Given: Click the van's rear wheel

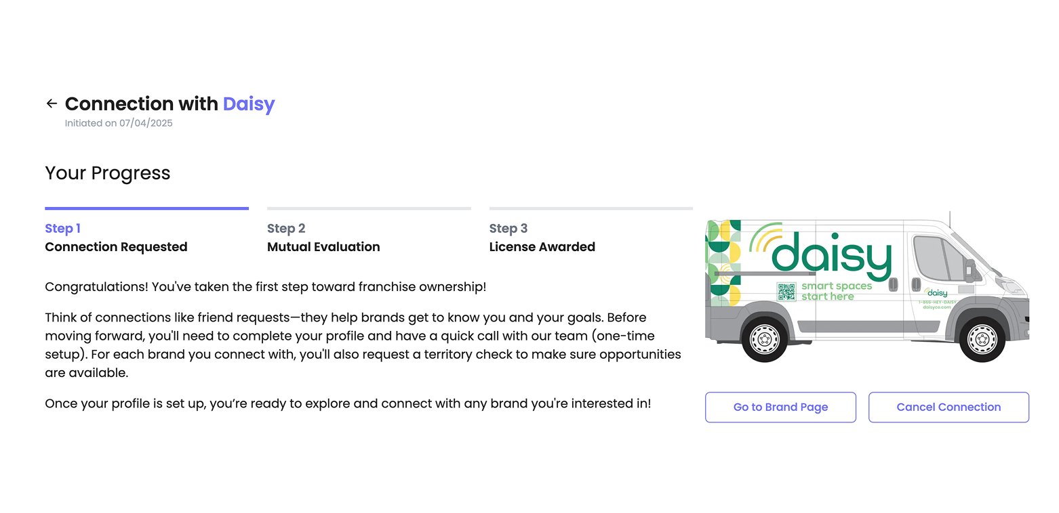Looking at the screenshot, I should [765, 338].
